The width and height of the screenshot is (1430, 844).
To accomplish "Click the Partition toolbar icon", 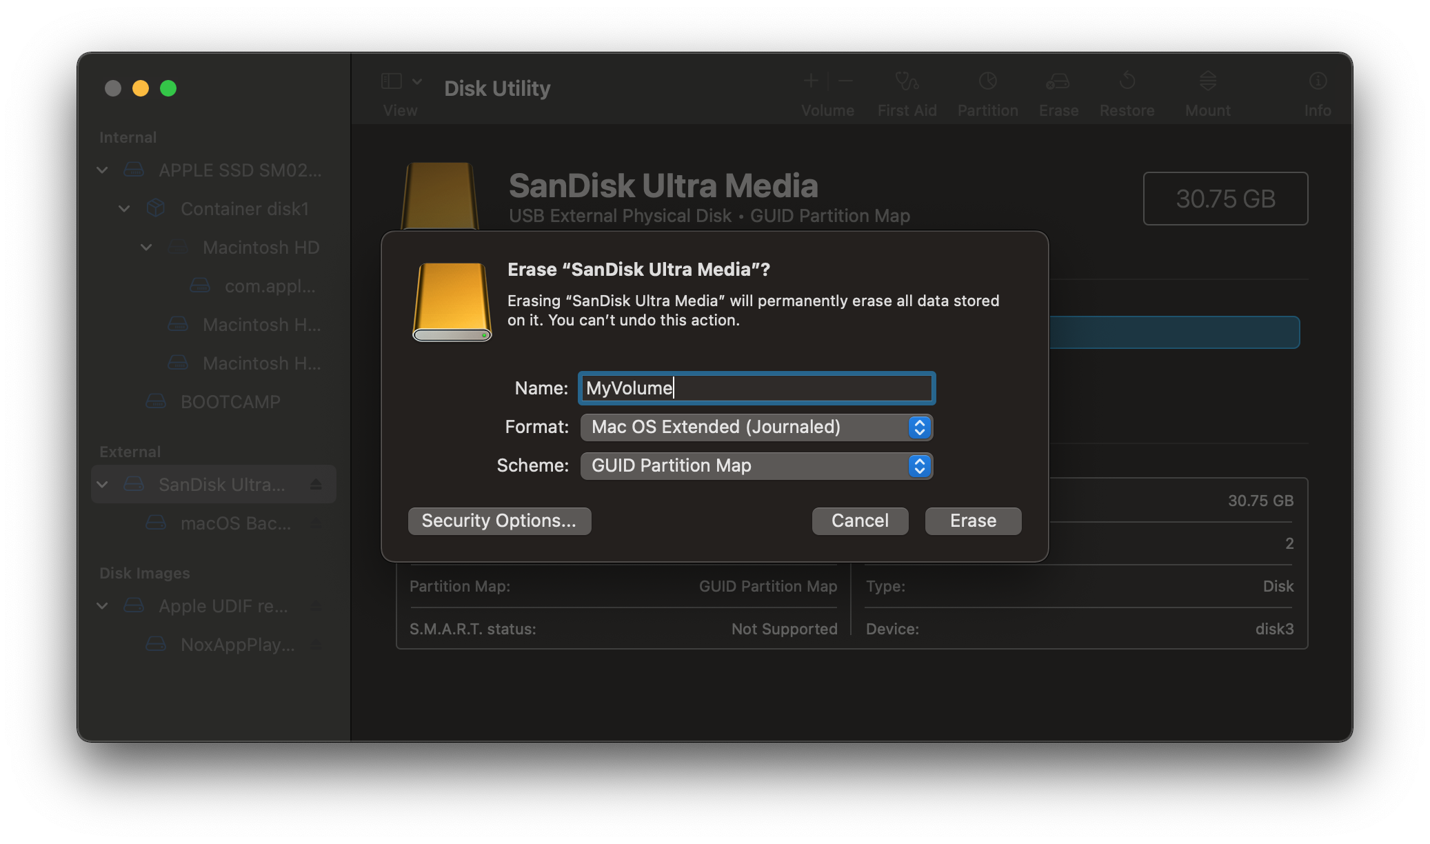I will pos(987,81).
